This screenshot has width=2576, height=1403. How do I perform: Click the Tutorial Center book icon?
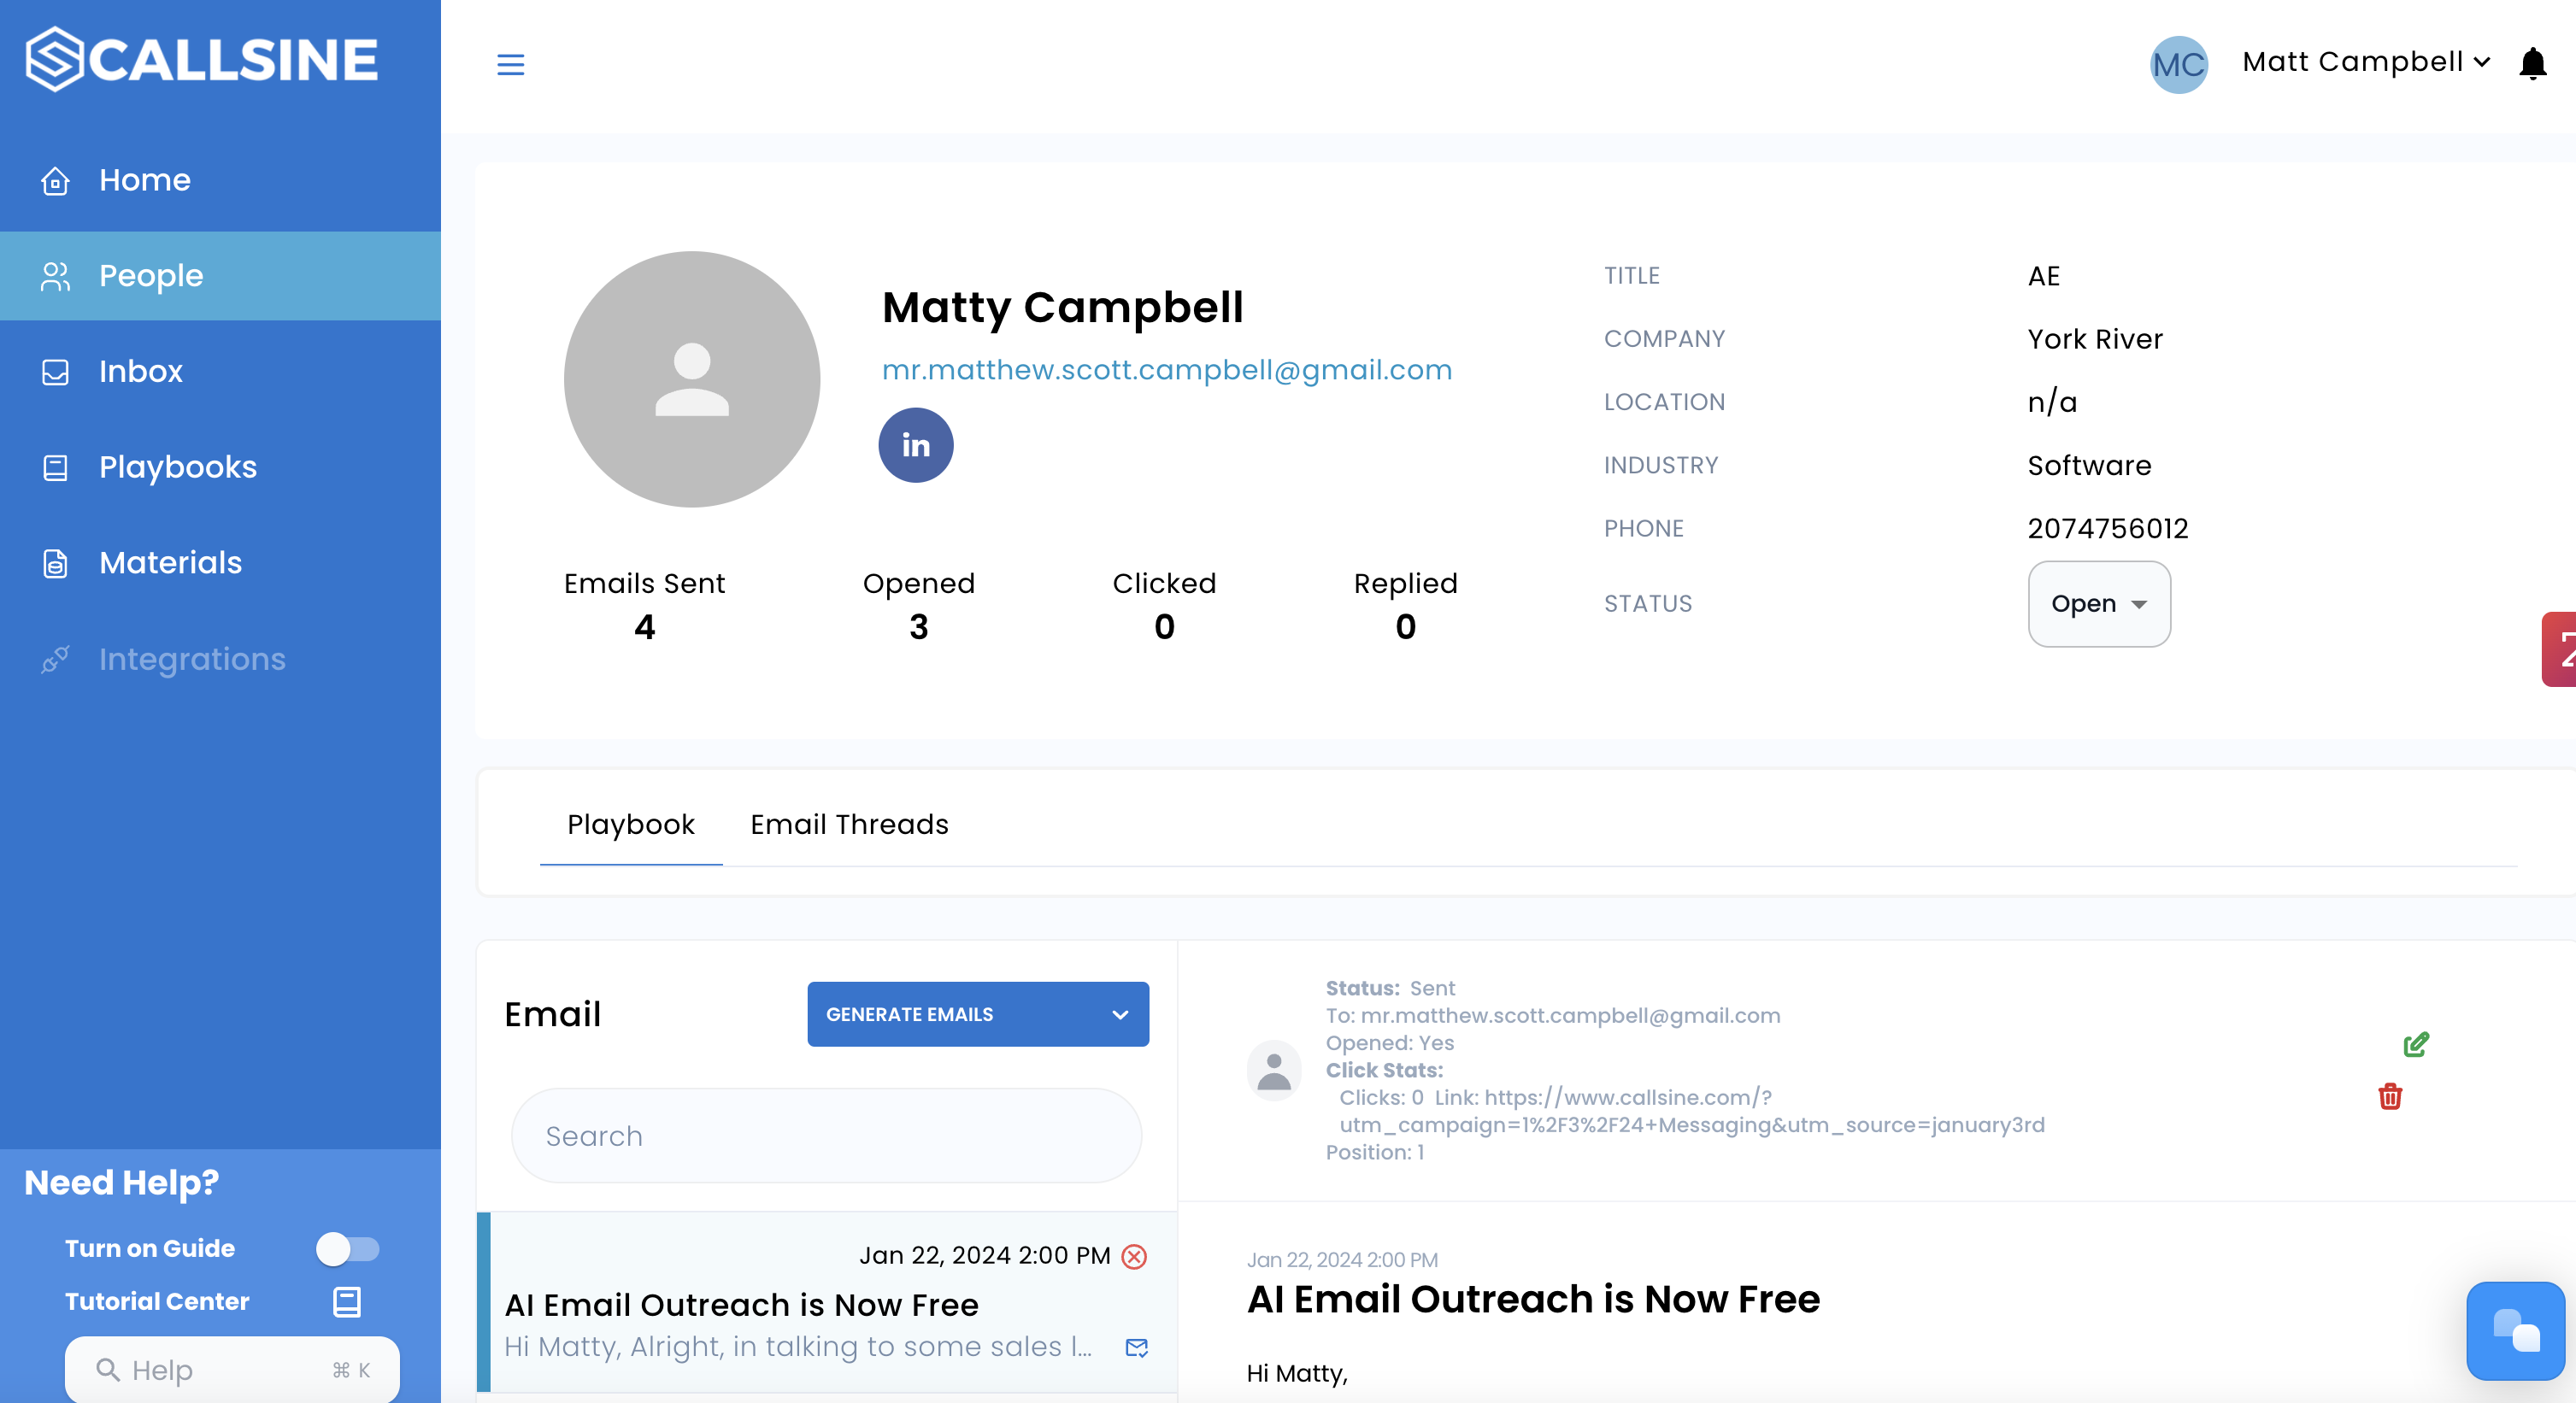(346, 1301)
